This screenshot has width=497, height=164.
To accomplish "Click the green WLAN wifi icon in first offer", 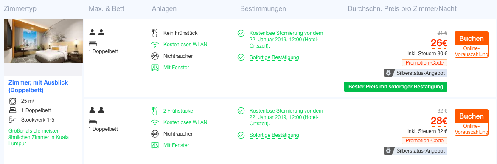I will click(x=154, y=45).
